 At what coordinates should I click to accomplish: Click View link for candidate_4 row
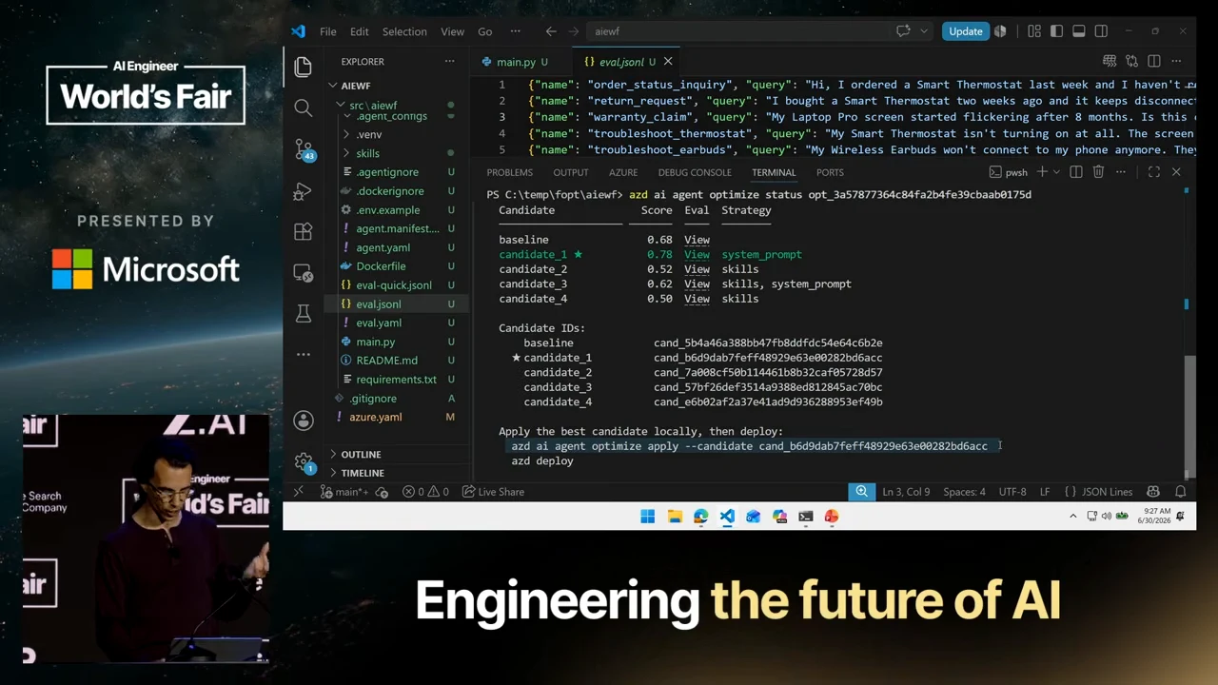697,299
